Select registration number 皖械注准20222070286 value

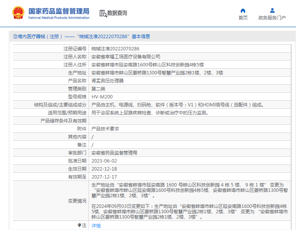tap(115, 49)
